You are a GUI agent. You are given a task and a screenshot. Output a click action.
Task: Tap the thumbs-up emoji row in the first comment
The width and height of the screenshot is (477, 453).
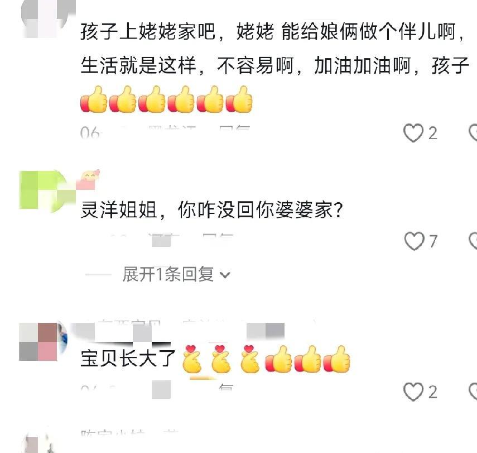click(166, 99)
